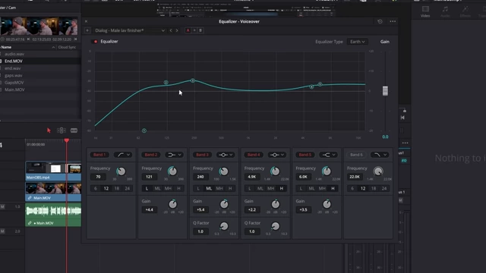486x273 pixels.
Task: Click the Band 3 Q Factor knob
Action: pyautogui.click(x=224, y=226)
